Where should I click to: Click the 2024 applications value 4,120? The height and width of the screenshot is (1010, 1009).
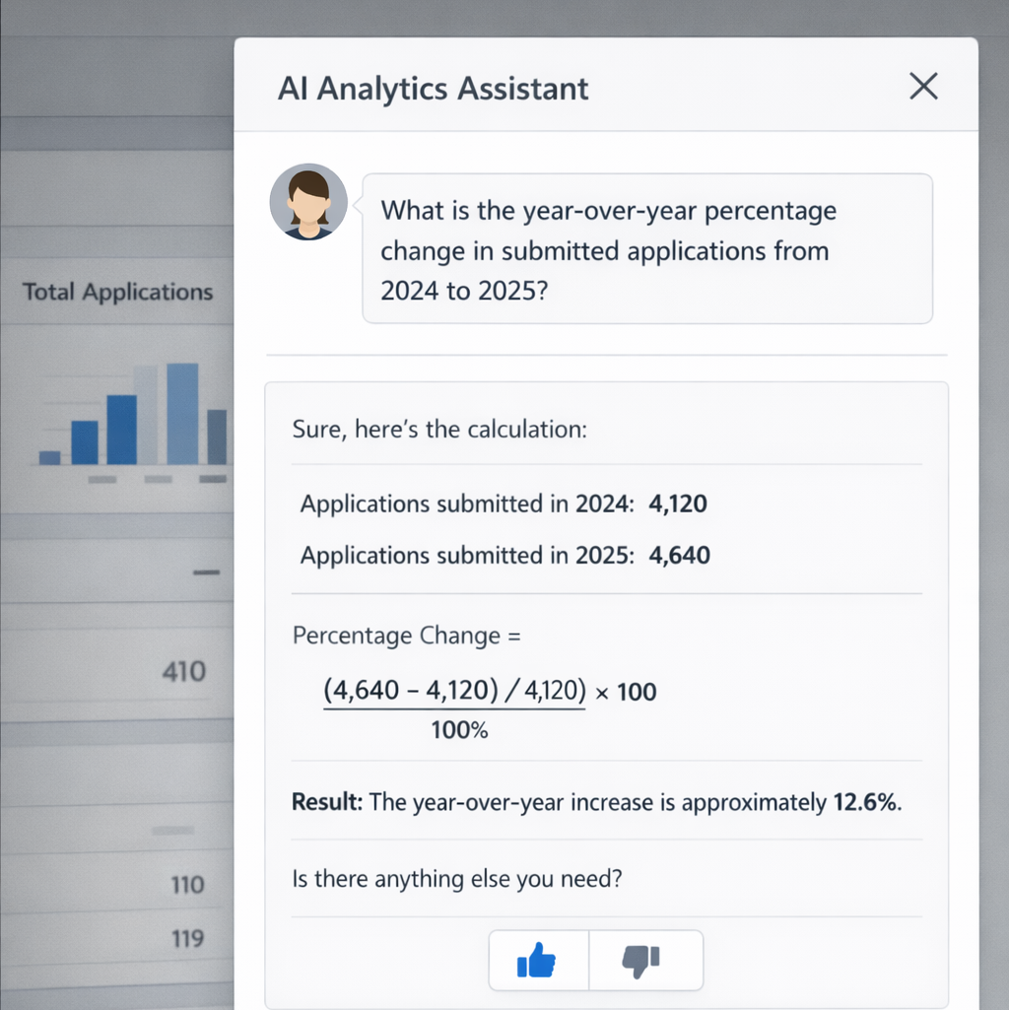point(678,505)
